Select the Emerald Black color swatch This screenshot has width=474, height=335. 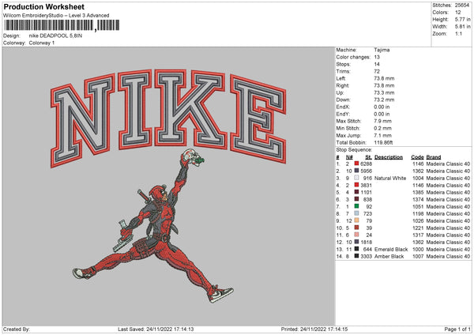pyautogui.click(x=357, y=249)
